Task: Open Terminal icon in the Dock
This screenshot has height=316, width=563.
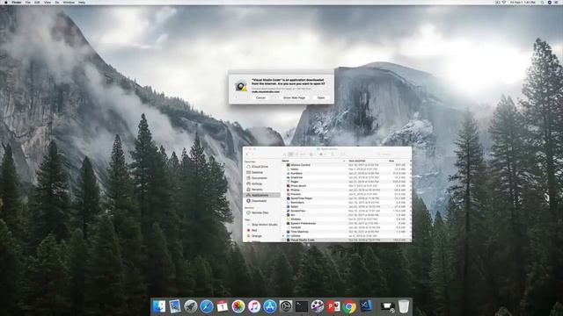Action: coord(302,306)
